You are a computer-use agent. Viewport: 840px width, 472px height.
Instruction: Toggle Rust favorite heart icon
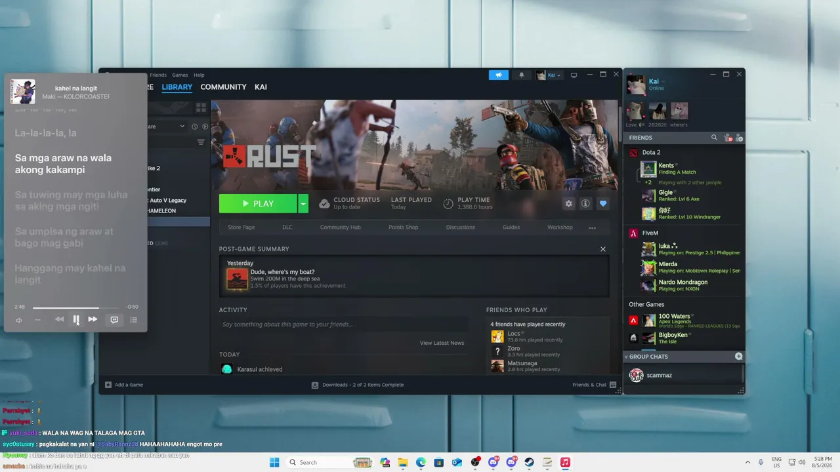pos(603,203)
